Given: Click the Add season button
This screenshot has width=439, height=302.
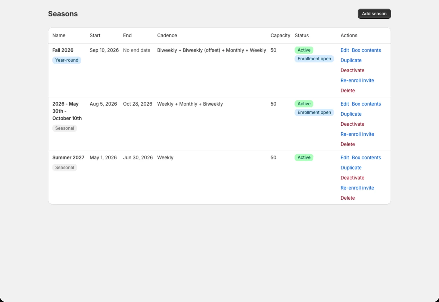Looking at the screenshot, I should (374, 14).
